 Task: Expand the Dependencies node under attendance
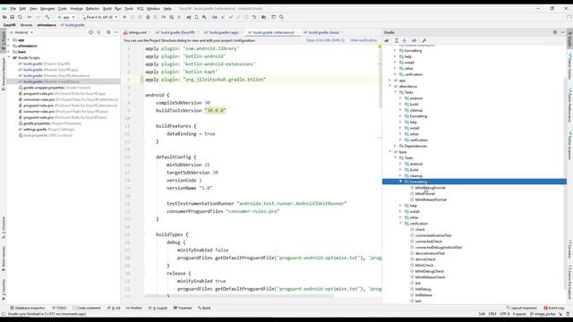point(396,146)
